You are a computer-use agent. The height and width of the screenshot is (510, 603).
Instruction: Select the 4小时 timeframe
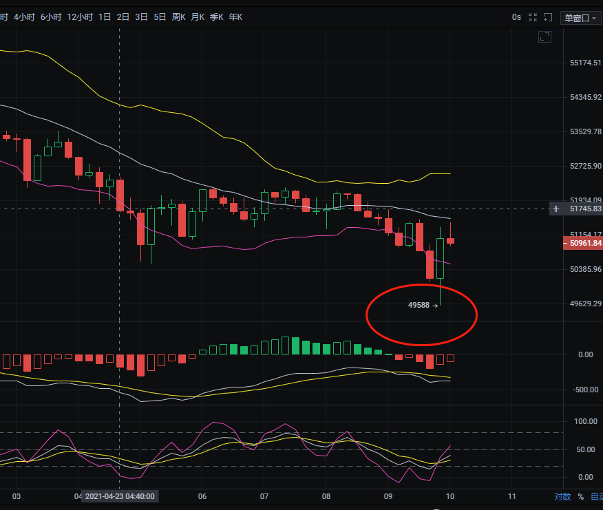pos(24,17)
